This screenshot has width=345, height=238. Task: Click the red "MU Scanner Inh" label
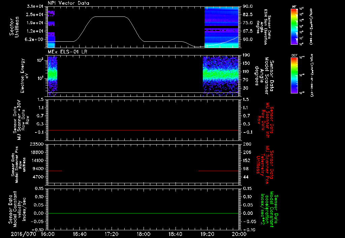(268, 120)
